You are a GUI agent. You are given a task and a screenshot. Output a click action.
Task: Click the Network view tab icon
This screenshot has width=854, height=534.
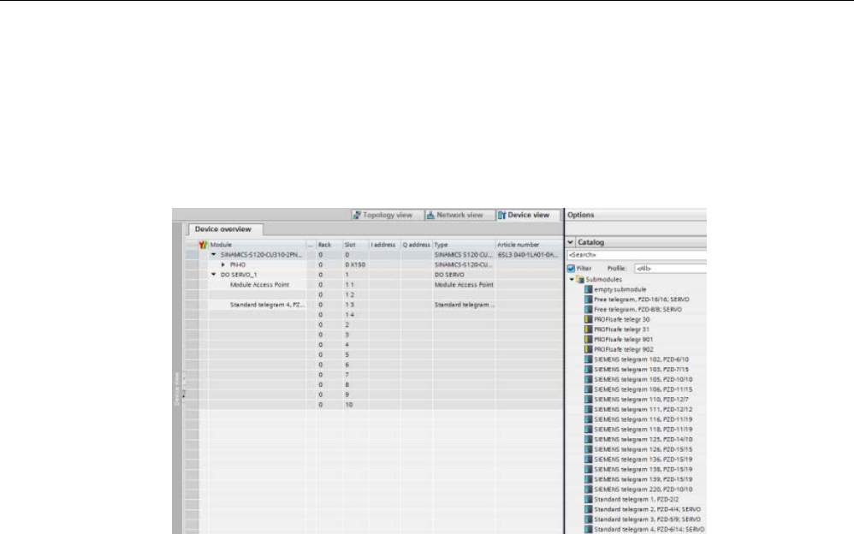430,215
